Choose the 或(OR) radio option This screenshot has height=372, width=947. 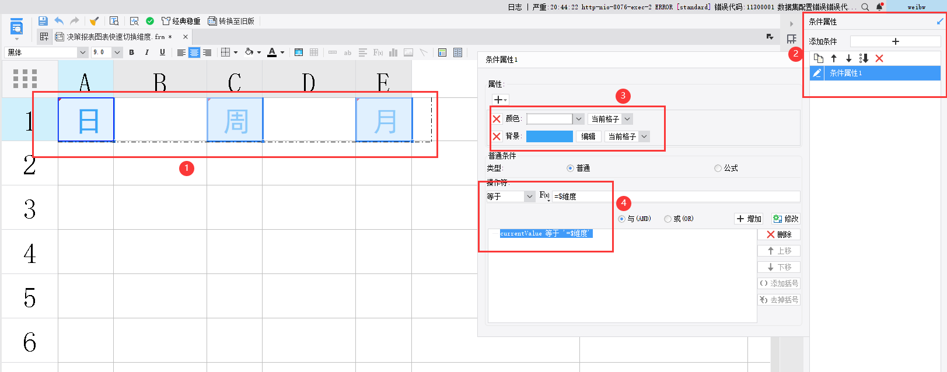tap(668, 219)
